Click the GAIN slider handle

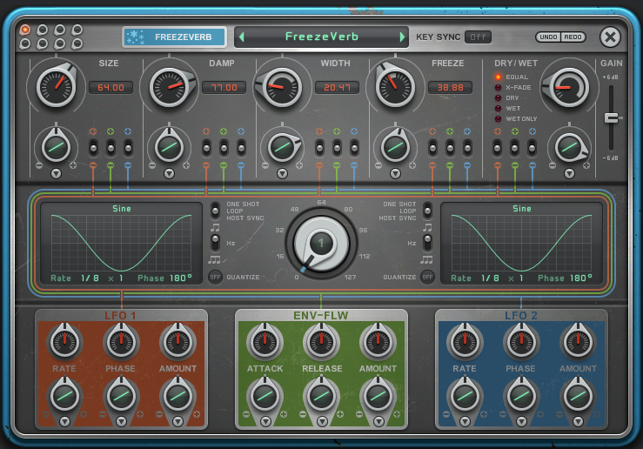(x=611, y=117)
